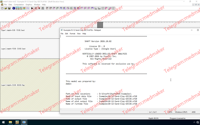Click 'SHAFT Version 2026.10.02' text in Notepad

(98, 41)
